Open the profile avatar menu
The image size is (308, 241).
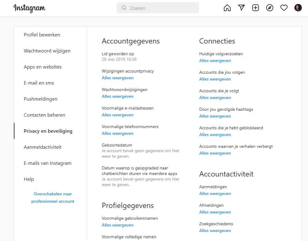[x=298, y=8]
